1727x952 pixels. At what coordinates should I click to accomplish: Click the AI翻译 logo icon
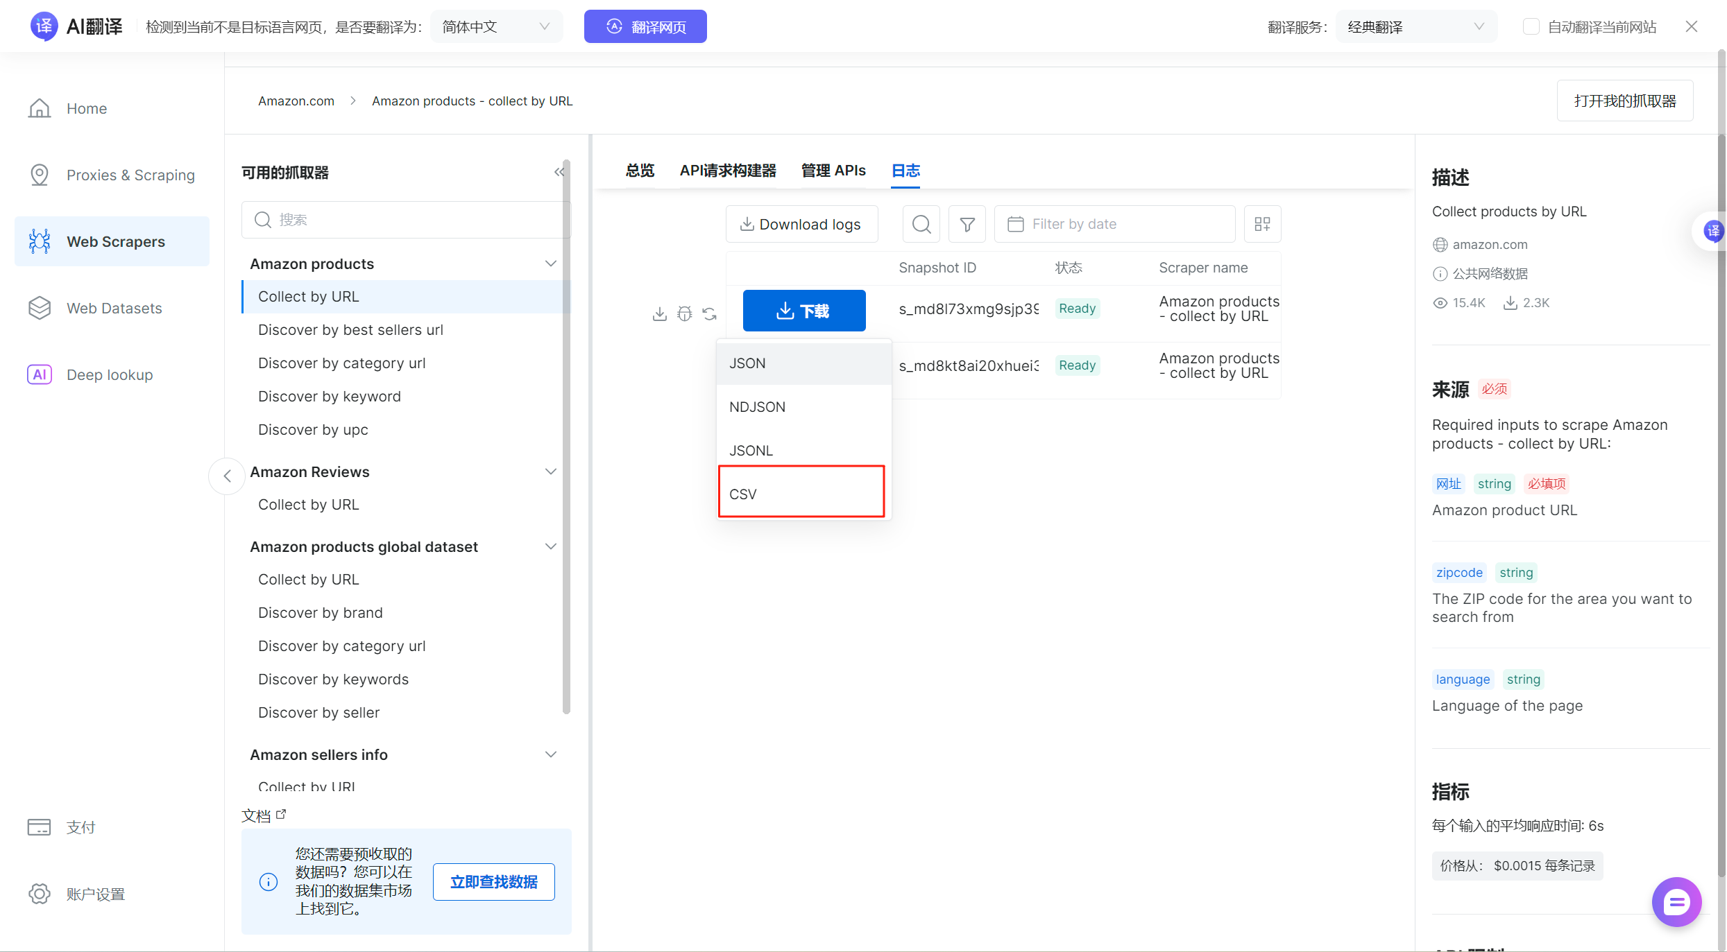coord(44,26)
